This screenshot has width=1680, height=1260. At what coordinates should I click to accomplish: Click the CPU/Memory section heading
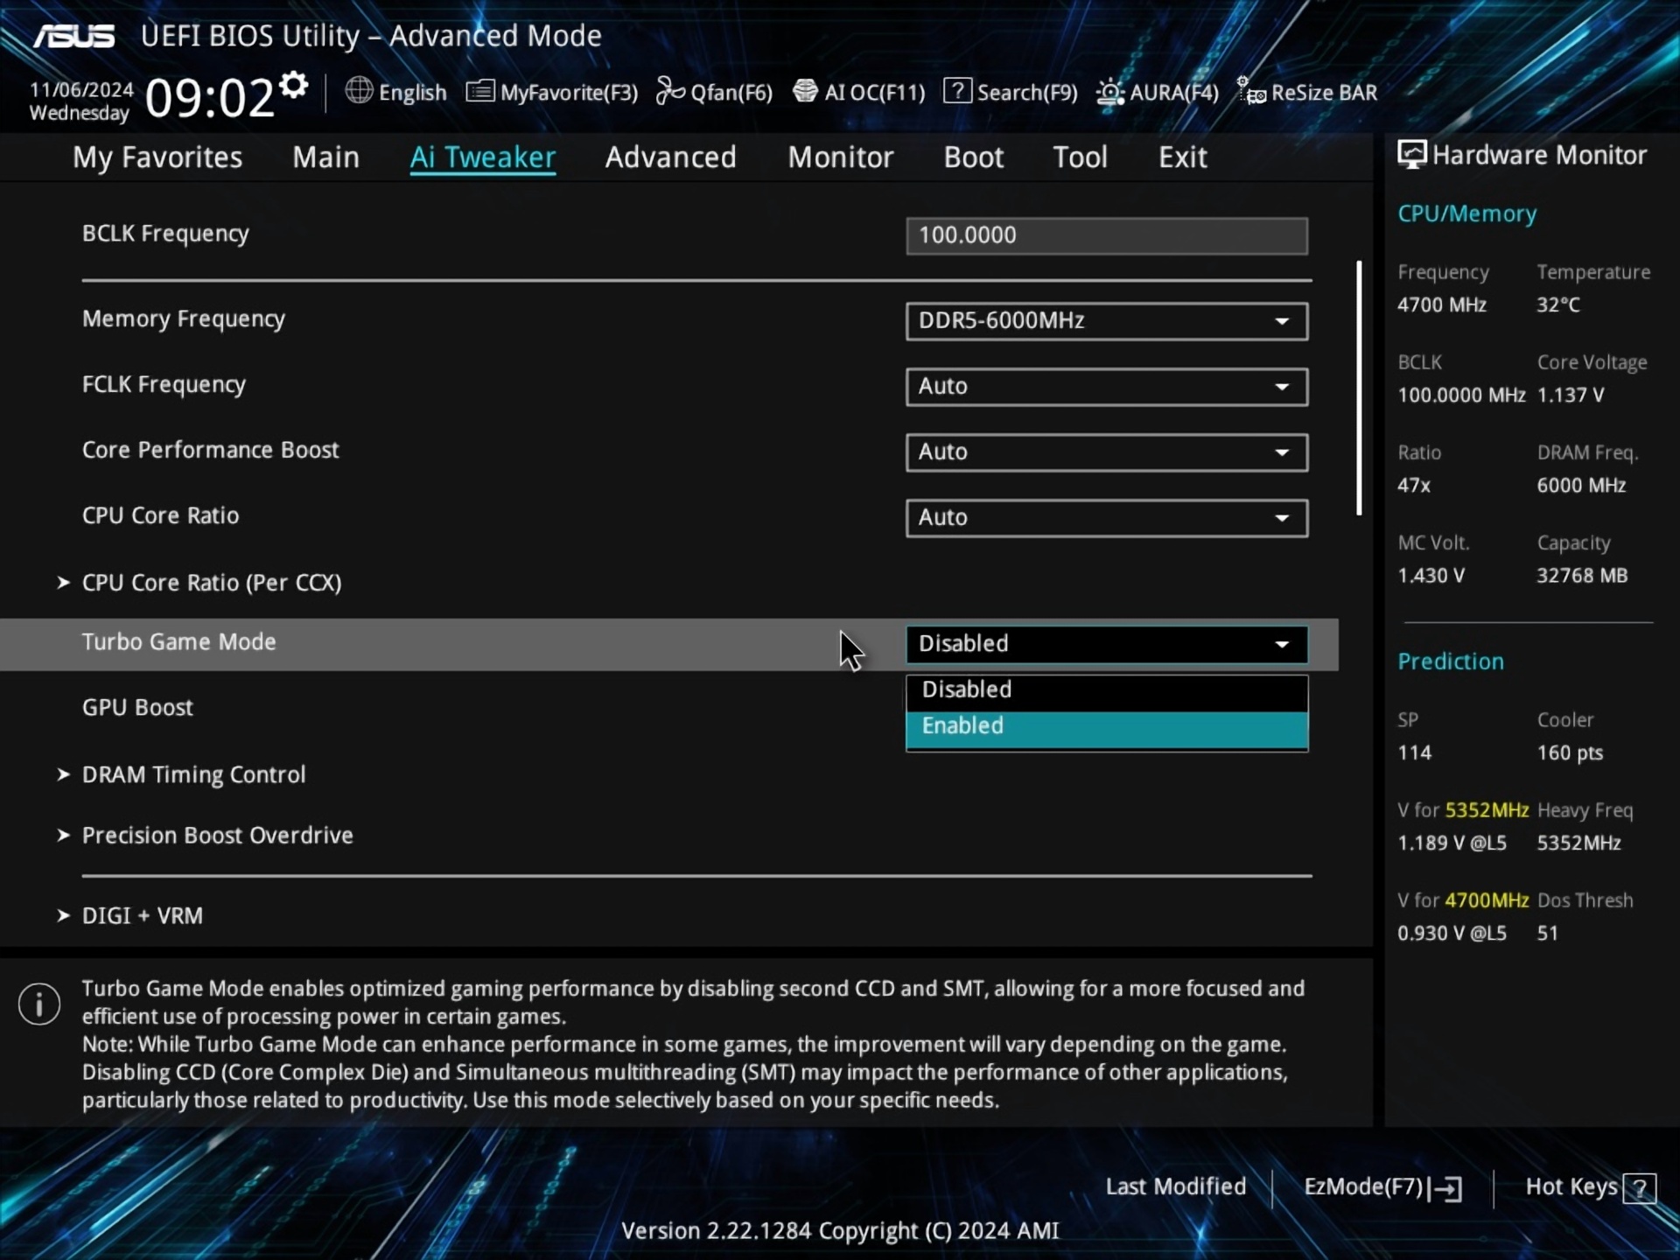[x=1466, y=213]
